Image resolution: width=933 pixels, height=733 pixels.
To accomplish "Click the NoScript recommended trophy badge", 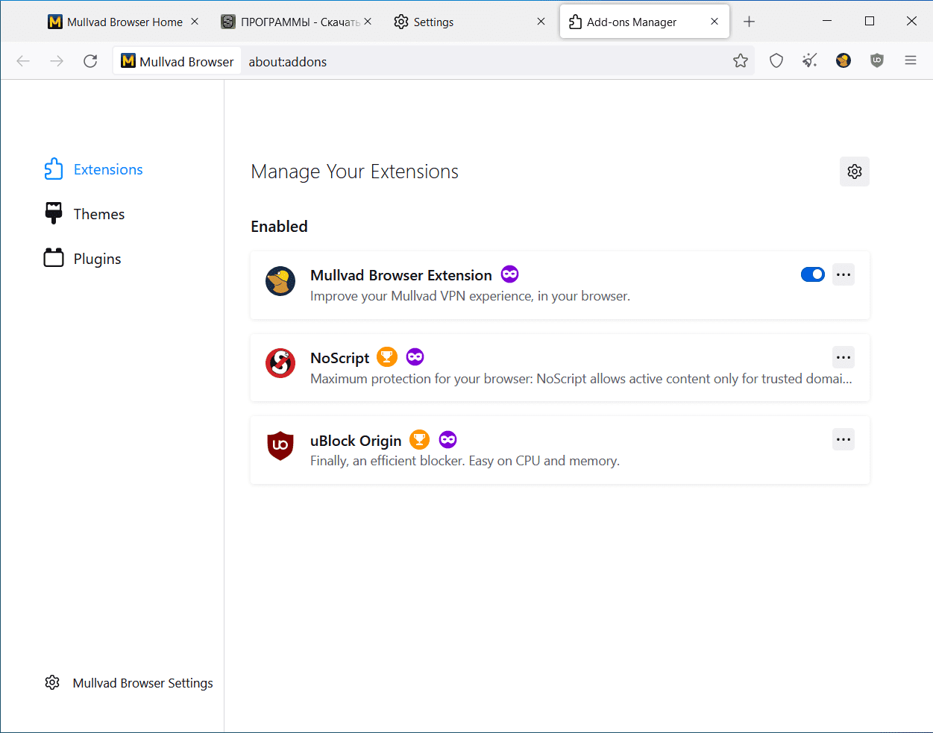I will [x=387, y=357].
